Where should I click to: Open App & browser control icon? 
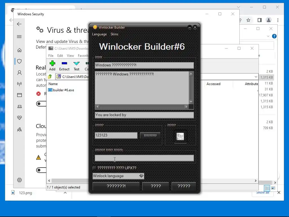[x=19, y=95]
